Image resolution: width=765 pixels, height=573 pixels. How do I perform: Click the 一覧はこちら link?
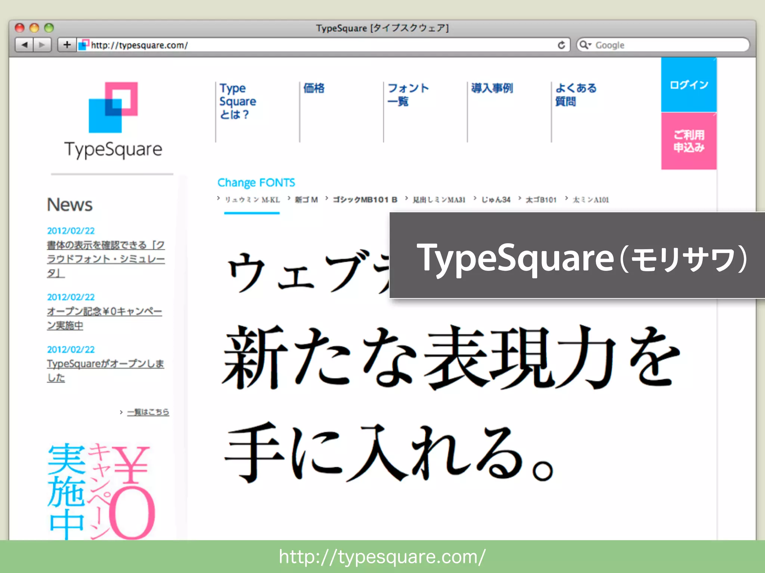148,412
